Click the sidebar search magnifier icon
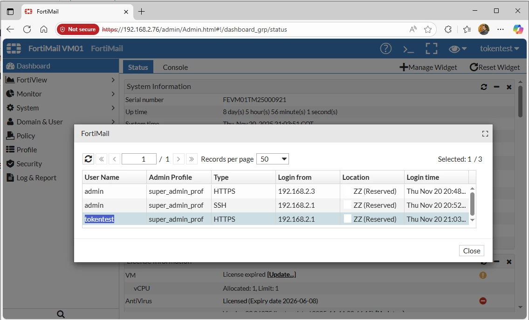 61,314
